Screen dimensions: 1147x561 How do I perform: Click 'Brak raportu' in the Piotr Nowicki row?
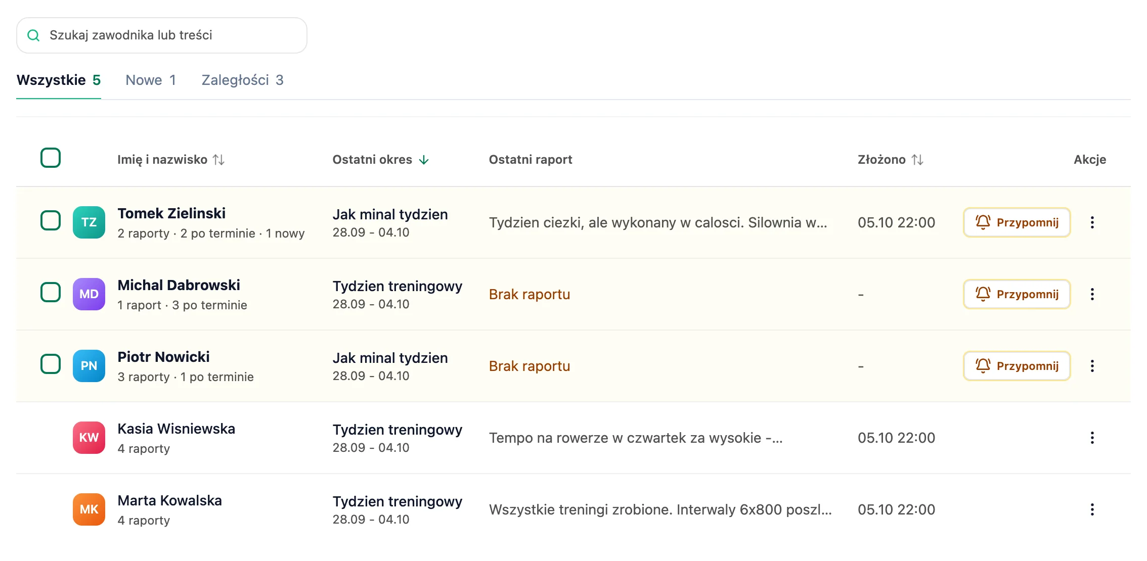click(530, 366)
